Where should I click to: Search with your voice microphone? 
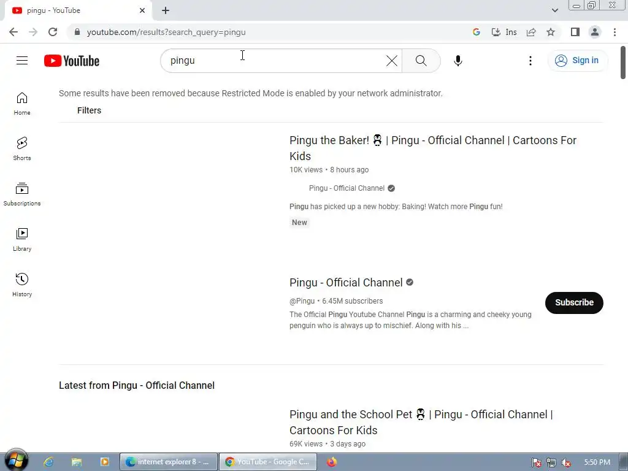(x=458, y=61)
